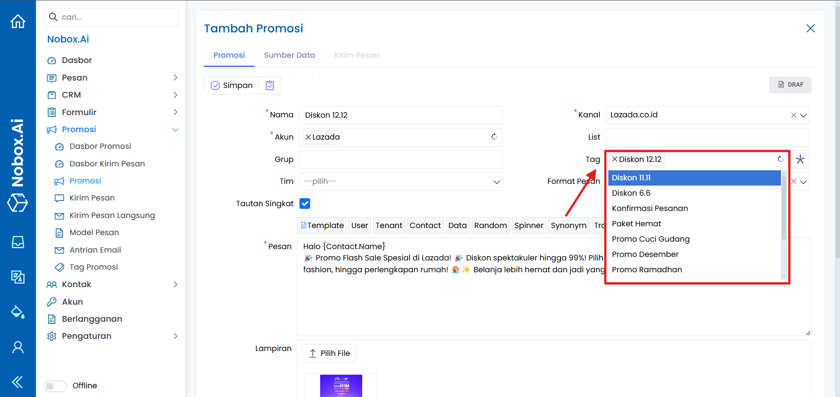Click the Nama input field
Screen dimensions: 840x397
coord(400,115)
